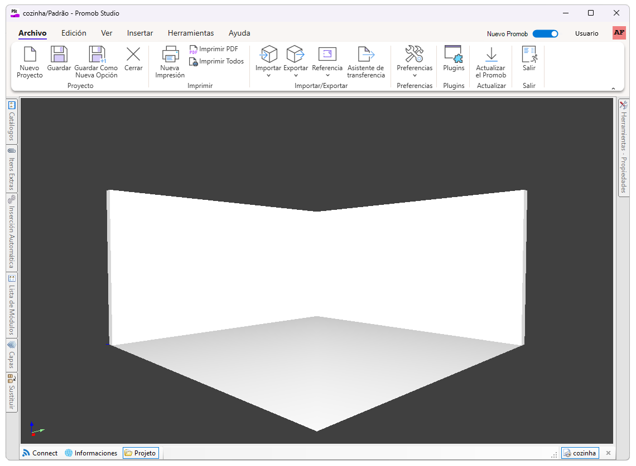
Task: Open the Capas layers panel
Action: pyautogui.click(x=11, y=355)
